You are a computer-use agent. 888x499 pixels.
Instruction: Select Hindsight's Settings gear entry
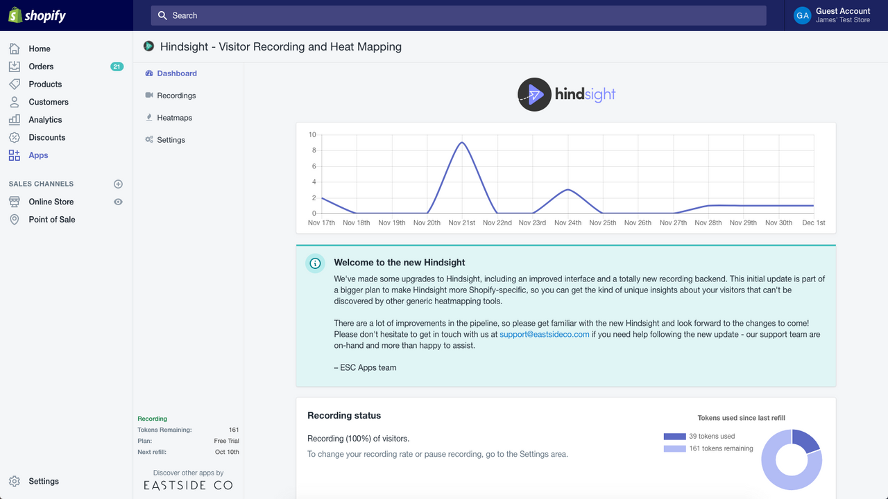click(171, 139)
